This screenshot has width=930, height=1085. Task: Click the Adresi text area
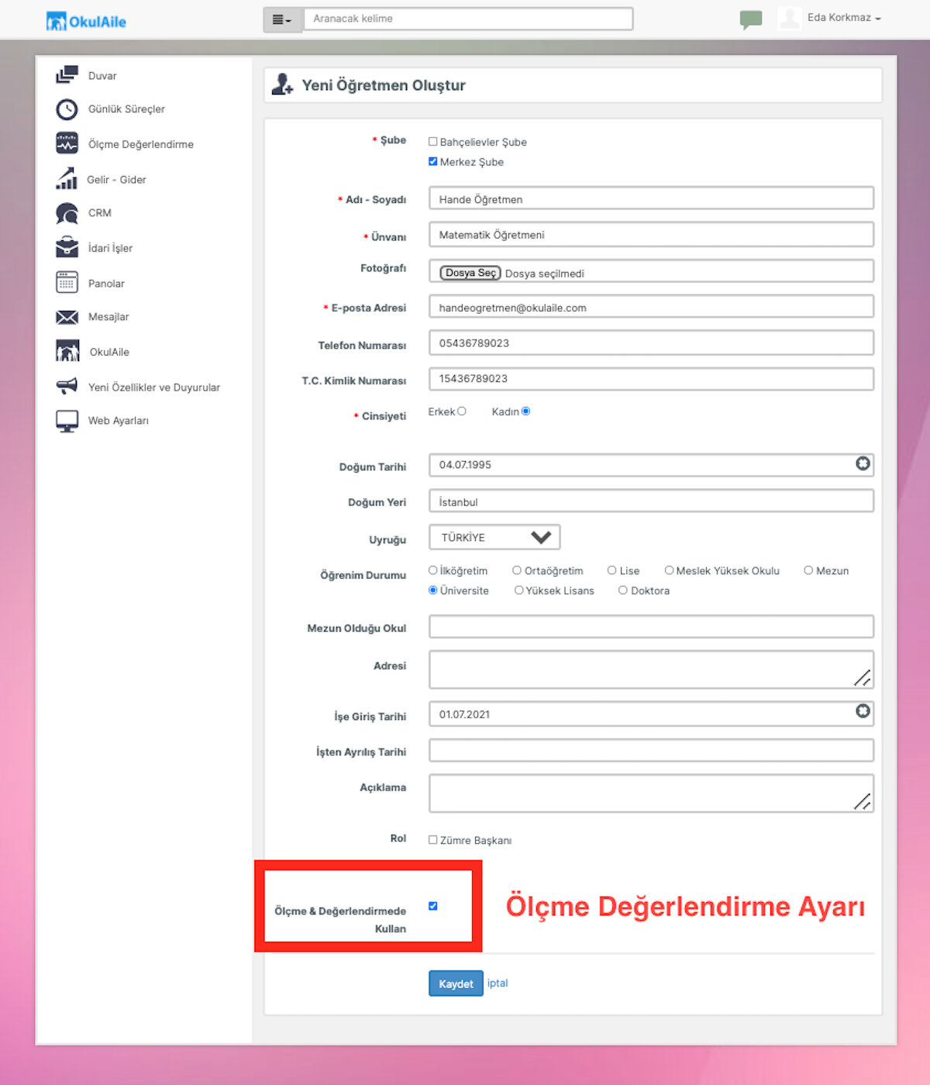coord(651,670)
